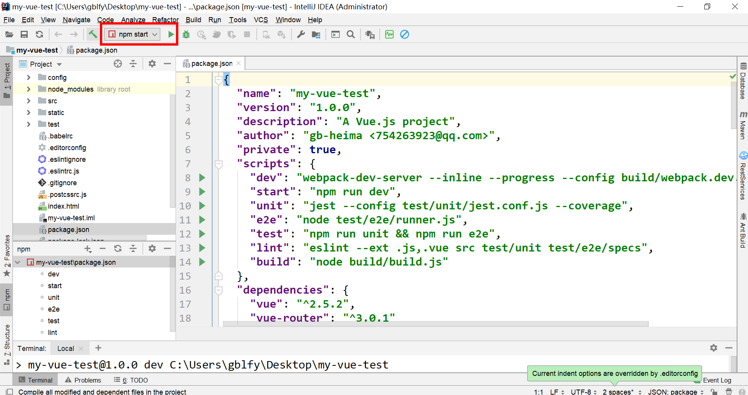Image resolution: width=748 pixels, height=395 pixels.
Task: Toggle the npm tool window sidebar button
Action: pos(7,299)
